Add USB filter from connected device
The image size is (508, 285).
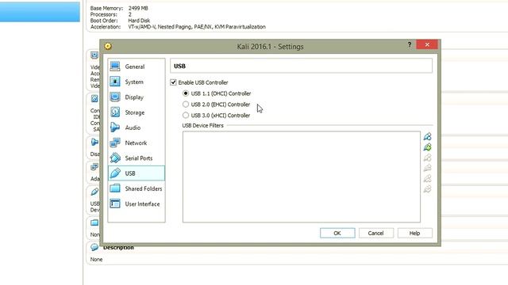coord(427,147)
